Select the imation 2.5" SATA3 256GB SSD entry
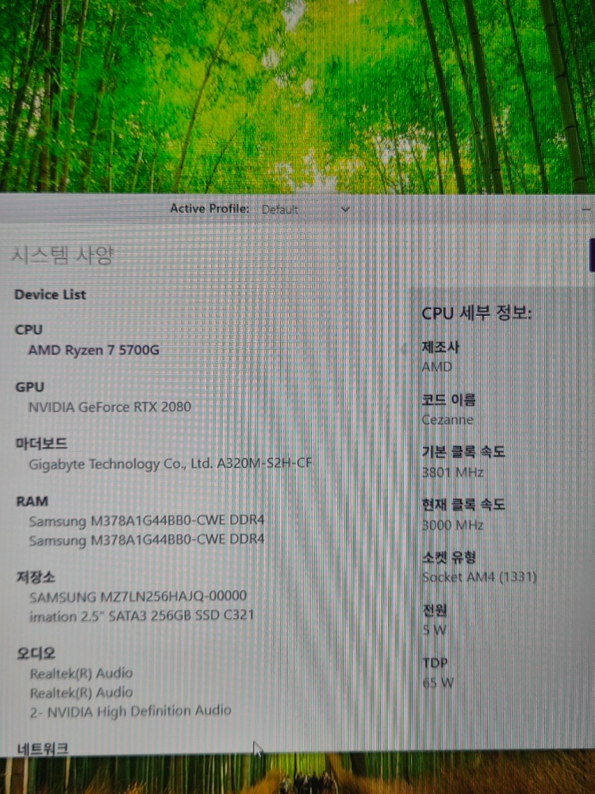Image resolution: width=595 pixels, height=794 pixels. tap(142, 616)
